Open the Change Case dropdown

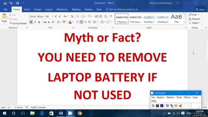coord(66,16)
